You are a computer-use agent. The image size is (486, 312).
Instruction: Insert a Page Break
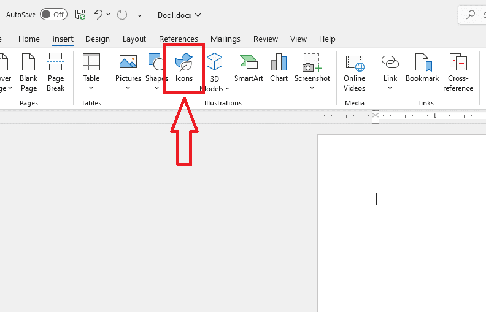pos(55,73)
